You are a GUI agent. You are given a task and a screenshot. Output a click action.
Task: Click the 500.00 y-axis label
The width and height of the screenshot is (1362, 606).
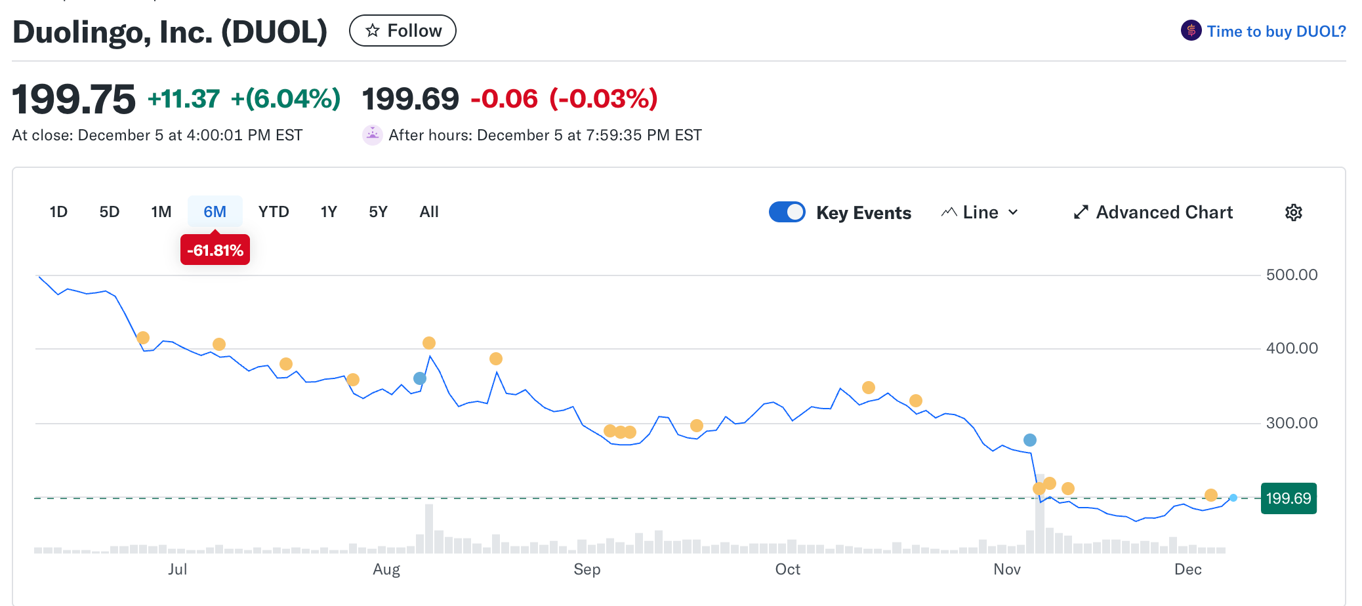tap(1292, 275)
